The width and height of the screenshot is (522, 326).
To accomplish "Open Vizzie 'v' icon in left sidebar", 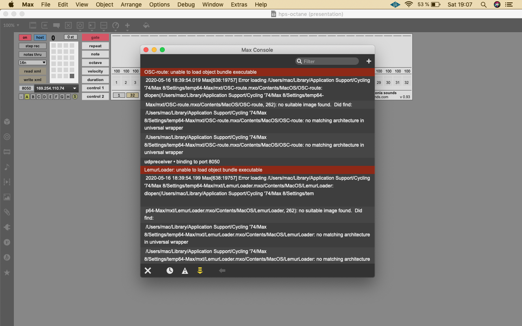I will [x=7, y=242].
